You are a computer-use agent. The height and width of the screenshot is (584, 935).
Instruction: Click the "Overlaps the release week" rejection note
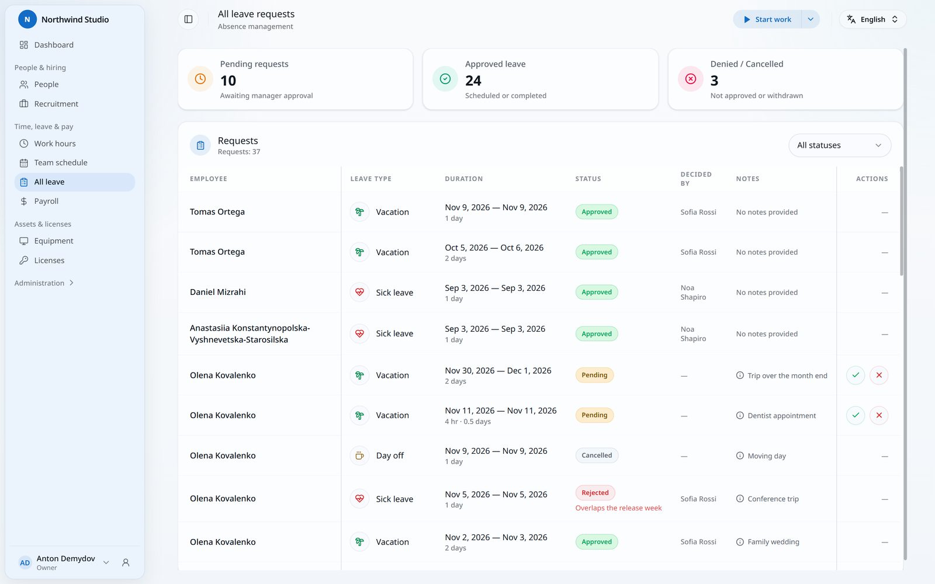tap(618, 508)
